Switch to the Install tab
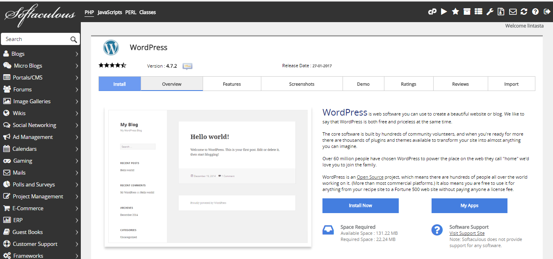The width and height of the screenshot is (553, 259). click(x=120, y=84)
